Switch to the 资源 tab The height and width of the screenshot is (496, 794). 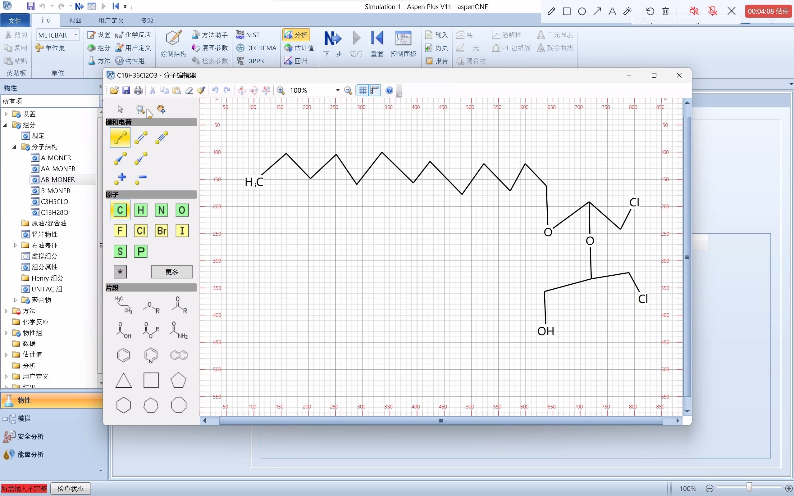tap(147, 20)
